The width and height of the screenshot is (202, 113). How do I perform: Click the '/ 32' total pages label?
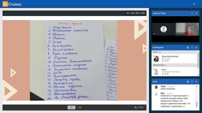pos(80,107)
